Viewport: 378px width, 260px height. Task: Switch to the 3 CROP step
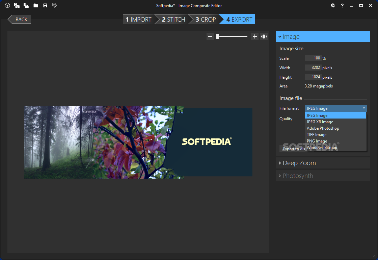click(x=206, y=19)
